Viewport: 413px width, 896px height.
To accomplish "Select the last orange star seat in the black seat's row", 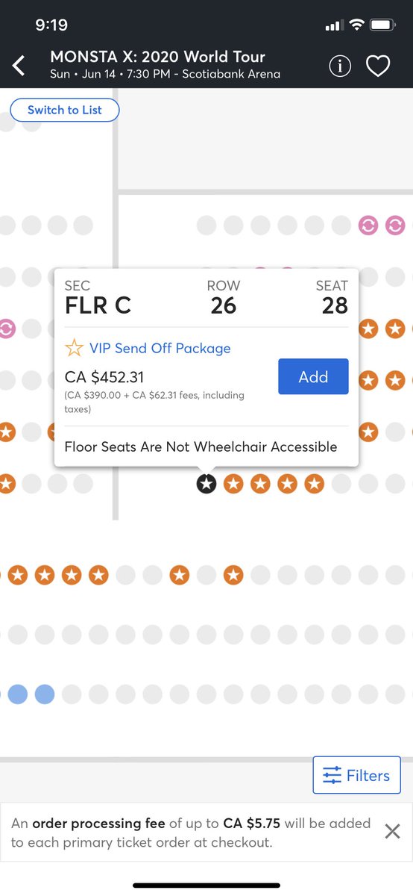I will [x=315, y=484].
